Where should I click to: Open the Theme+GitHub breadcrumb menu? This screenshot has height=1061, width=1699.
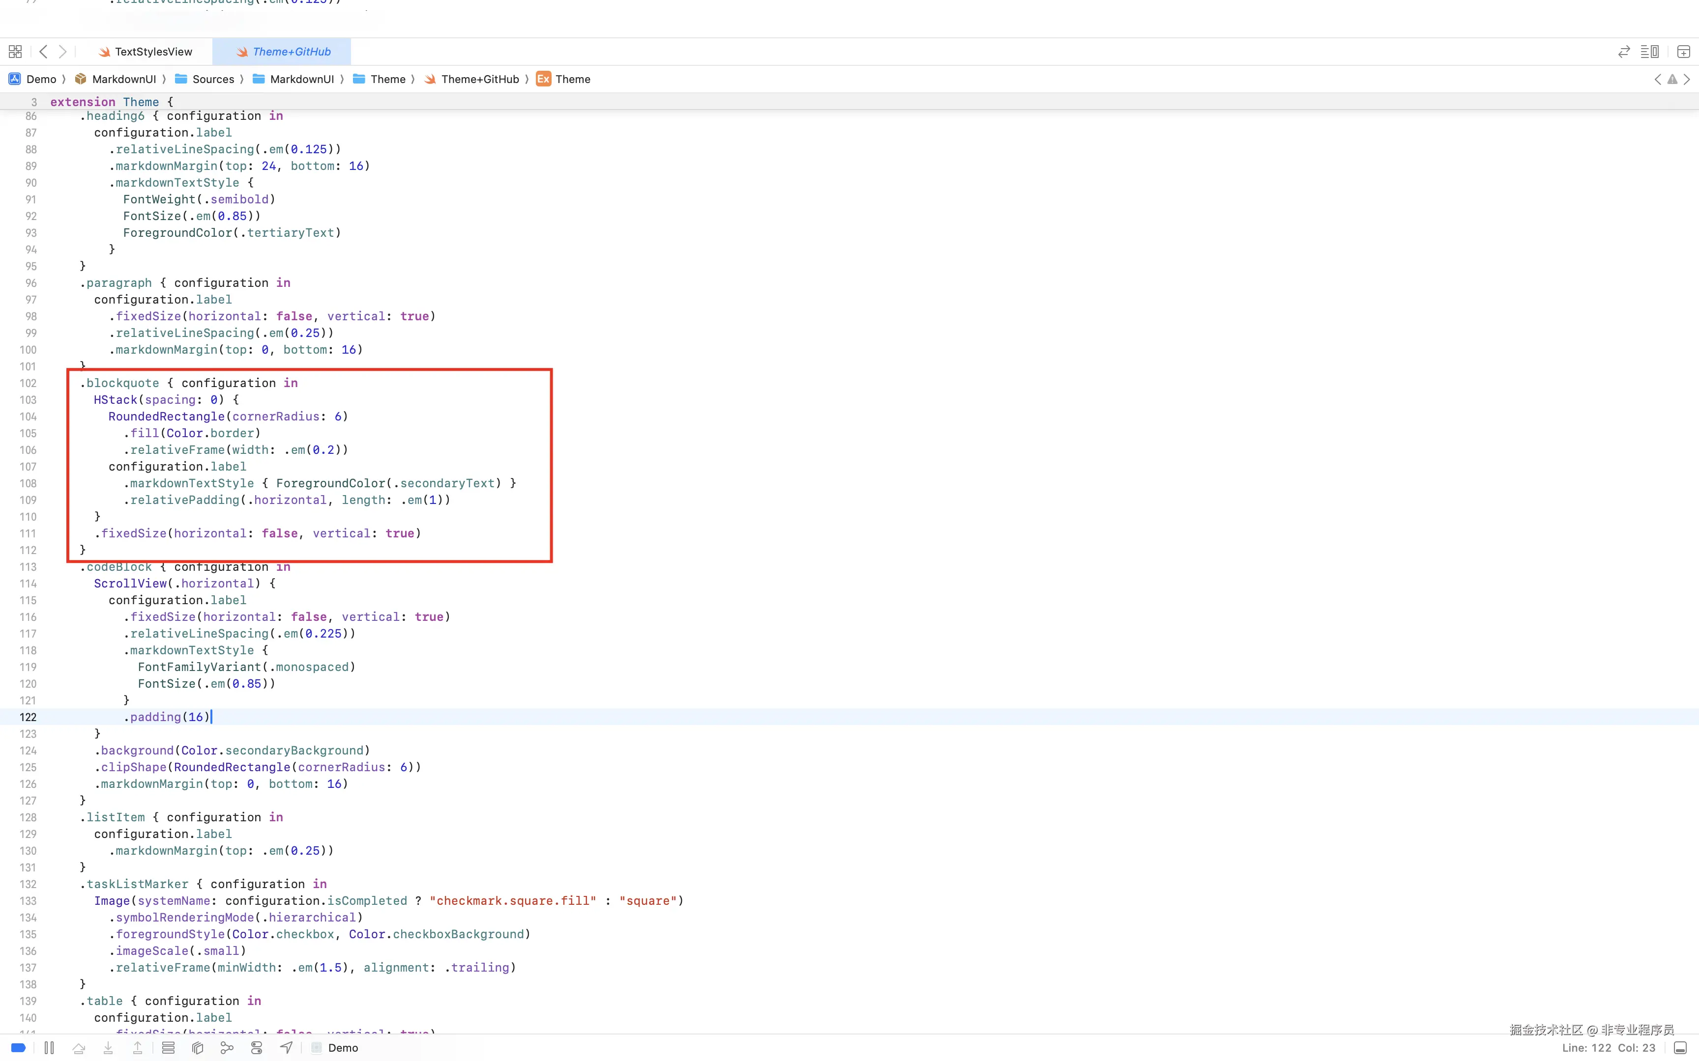tap(479, 79)
